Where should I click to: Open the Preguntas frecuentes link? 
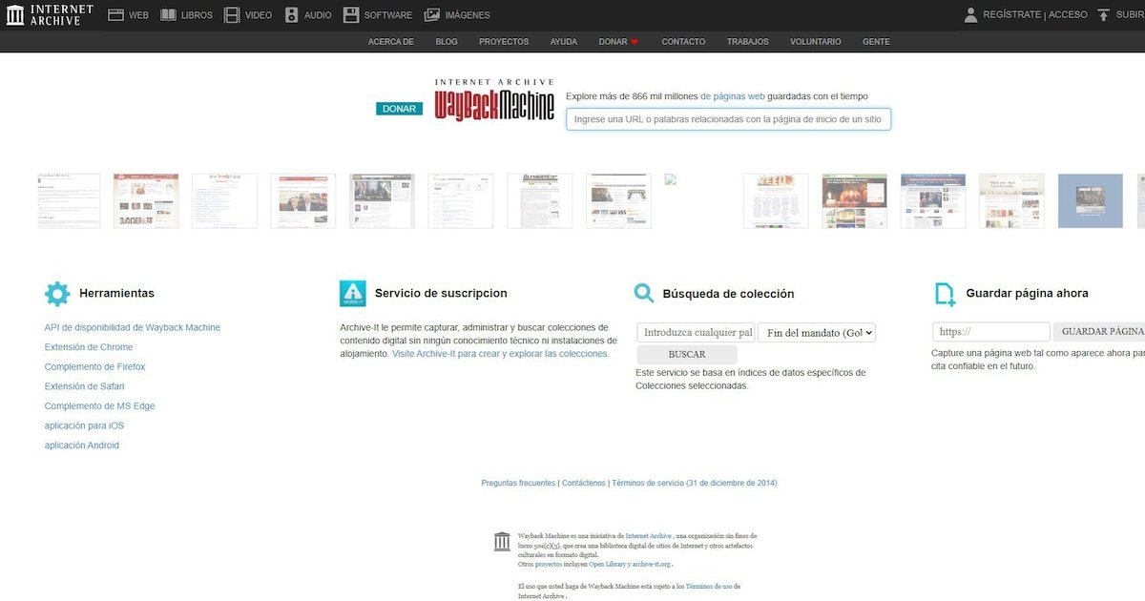click(x=518, y=484)
